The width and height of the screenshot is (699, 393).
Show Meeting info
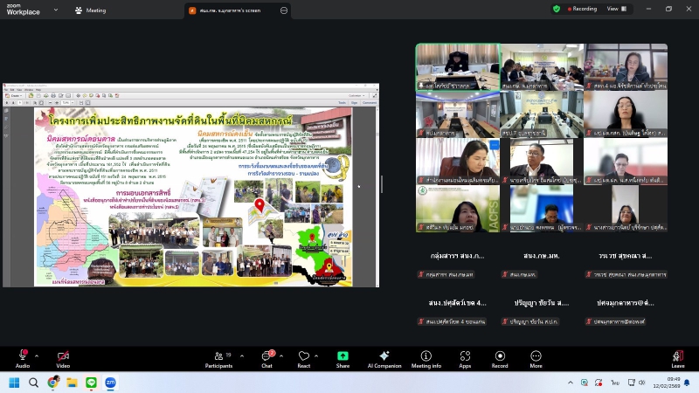pyautogui.click(x=426, y=358)
